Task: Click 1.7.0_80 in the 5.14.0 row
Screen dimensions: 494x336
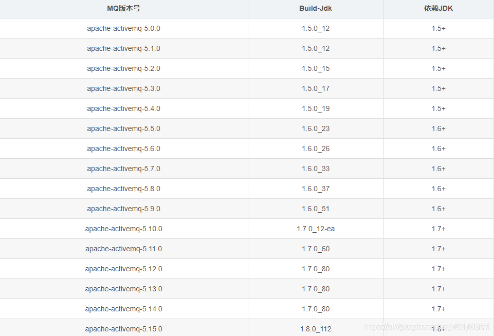Action: point(315,309)
